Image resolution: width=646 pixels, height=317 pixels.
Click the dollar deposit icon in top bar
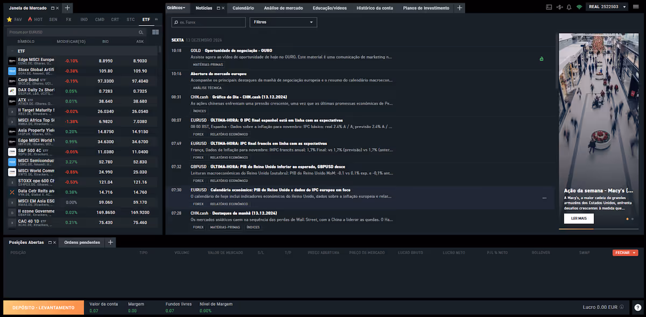click(559, 7)
